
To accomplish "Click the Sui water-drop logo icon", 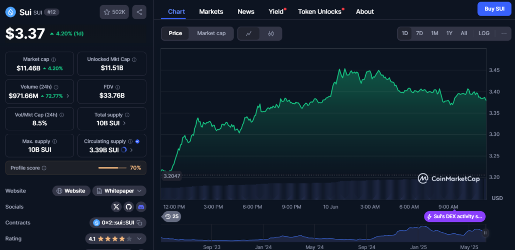I will 11,12.
